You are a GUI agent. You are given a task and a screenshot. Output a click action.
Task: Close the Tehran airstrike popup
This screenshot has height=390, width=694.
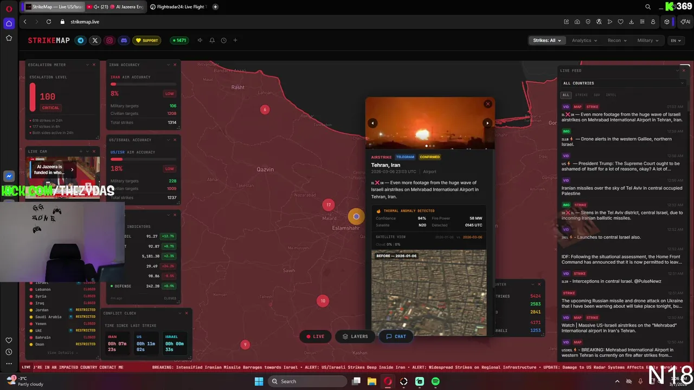[x=487, y=104]
